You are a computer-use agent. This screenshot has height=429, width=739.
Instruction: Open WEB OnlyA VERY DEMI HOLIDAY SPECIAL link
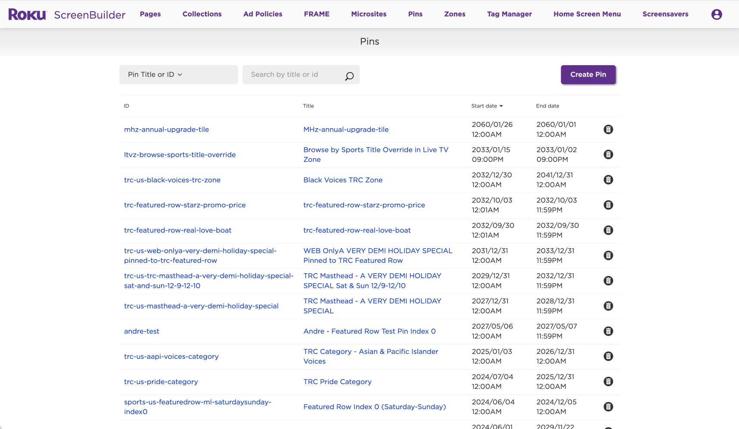[378, 256]
